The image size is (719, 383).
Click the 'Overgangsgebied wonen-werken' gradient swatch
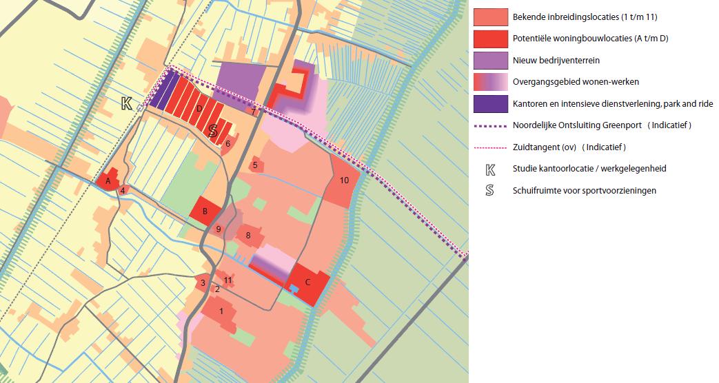pos(491,82)
